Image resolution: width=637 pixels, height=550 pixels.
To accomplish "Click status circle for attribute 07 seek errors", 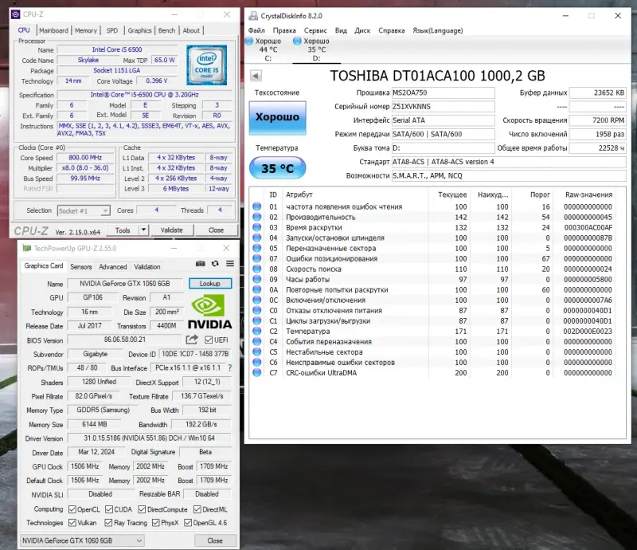I will [x=256, y=258].
